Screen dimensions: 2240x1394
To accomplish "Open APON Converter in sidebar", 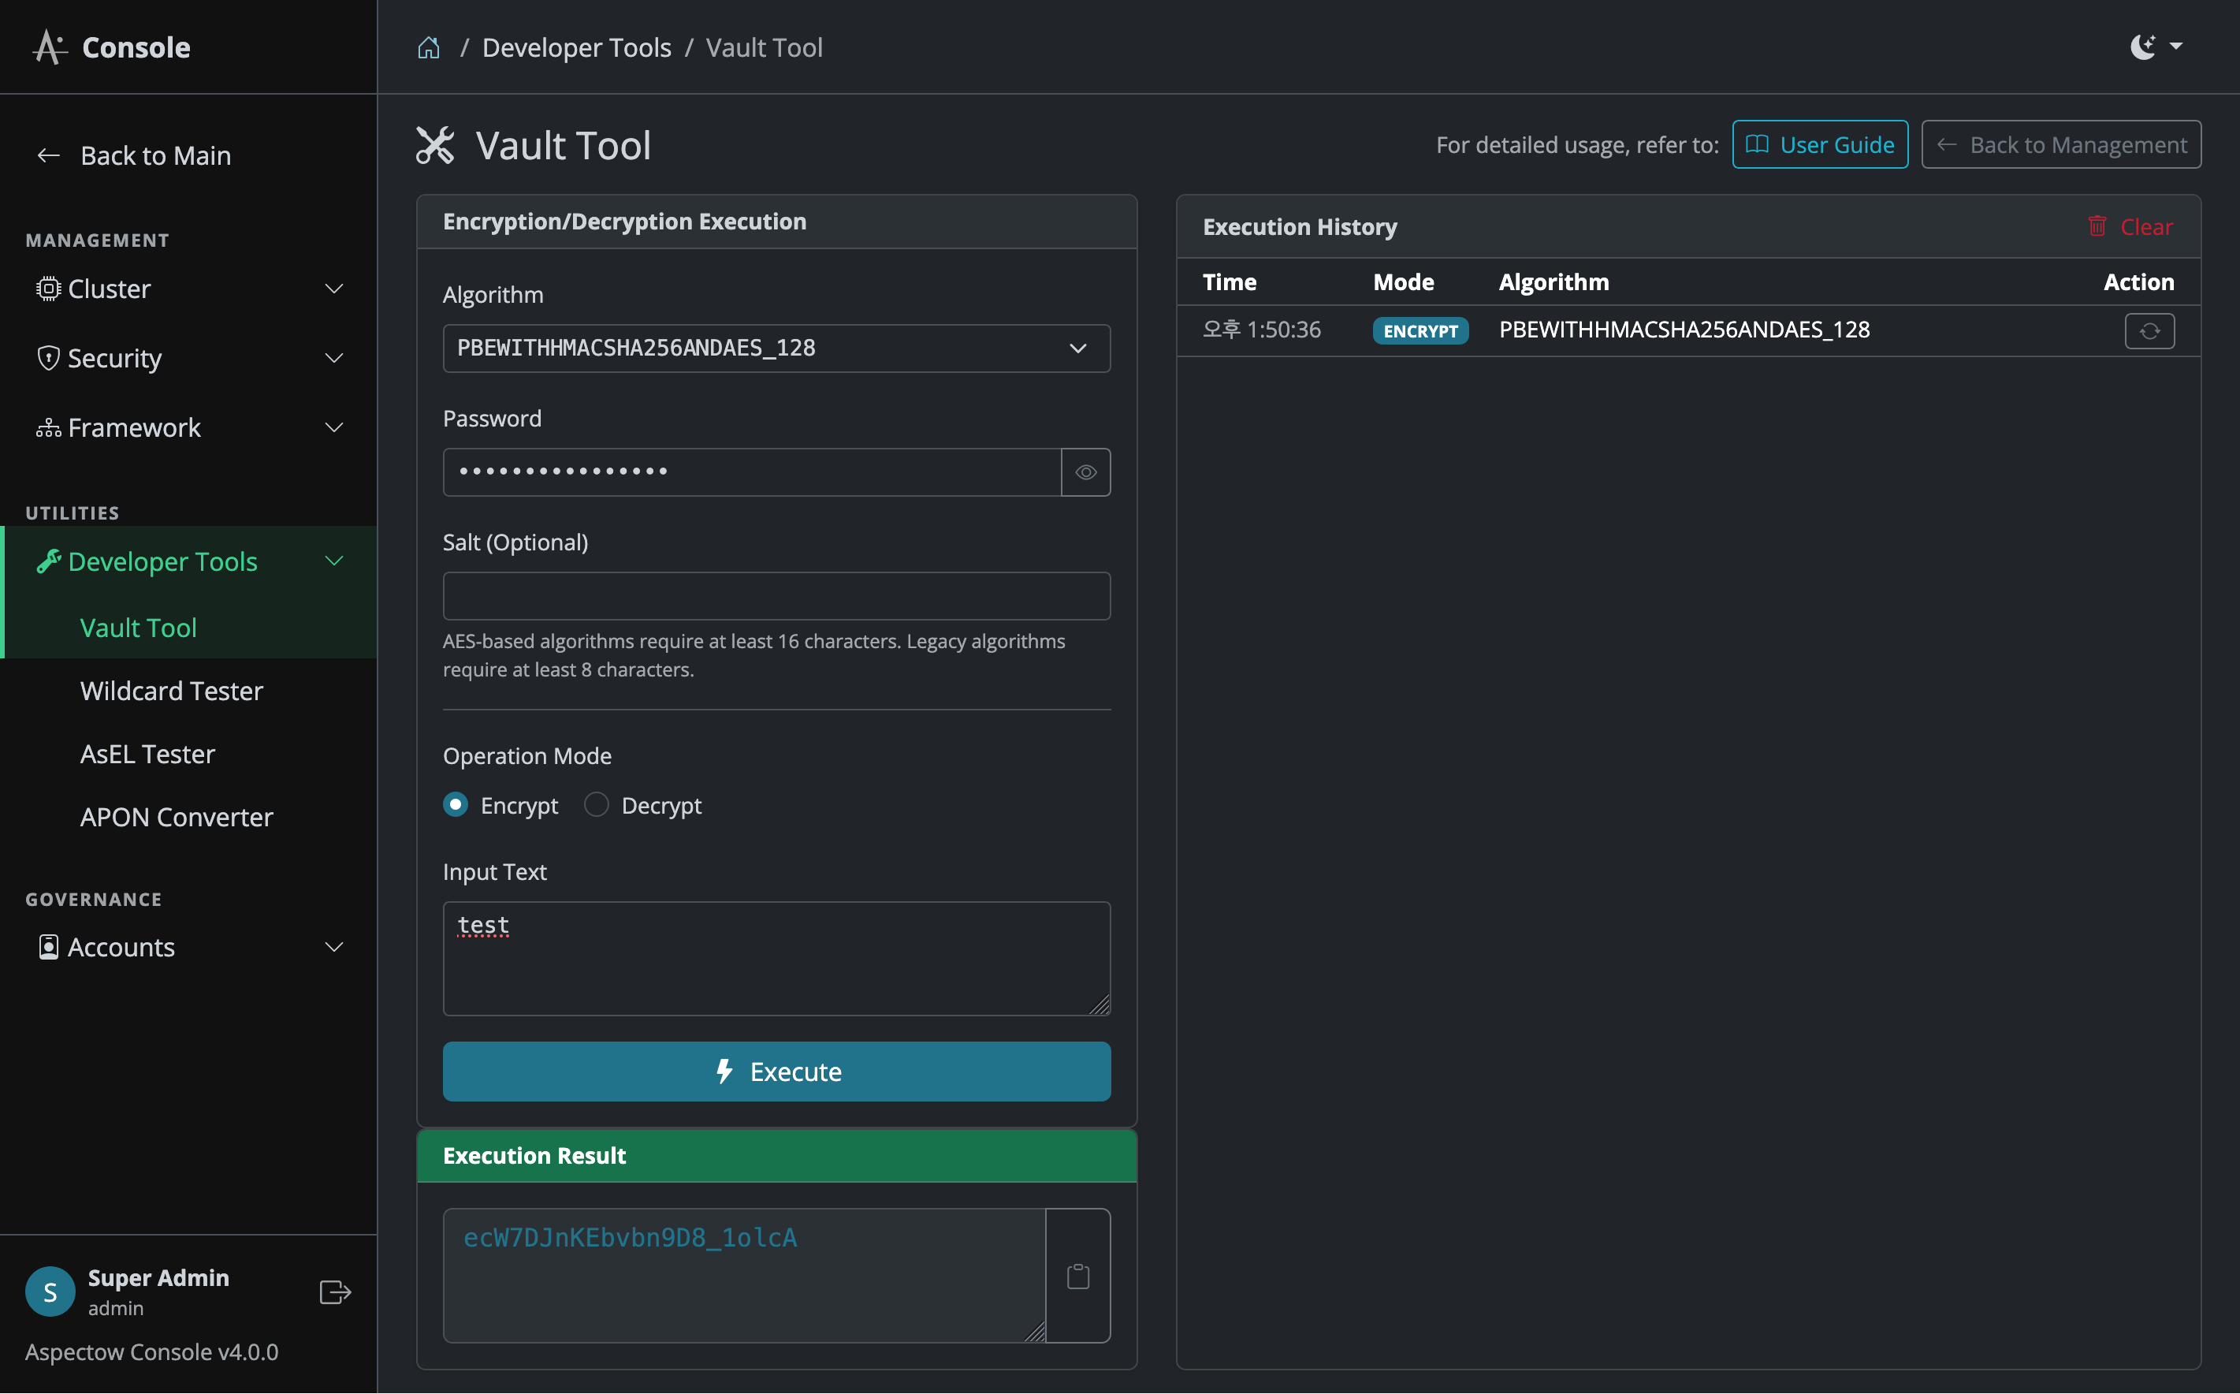I will 176,817.
